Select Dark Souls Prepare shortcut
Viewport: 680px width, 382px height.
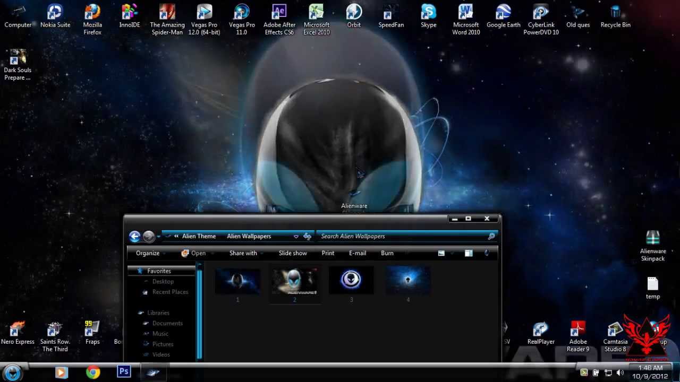[18, 65]
